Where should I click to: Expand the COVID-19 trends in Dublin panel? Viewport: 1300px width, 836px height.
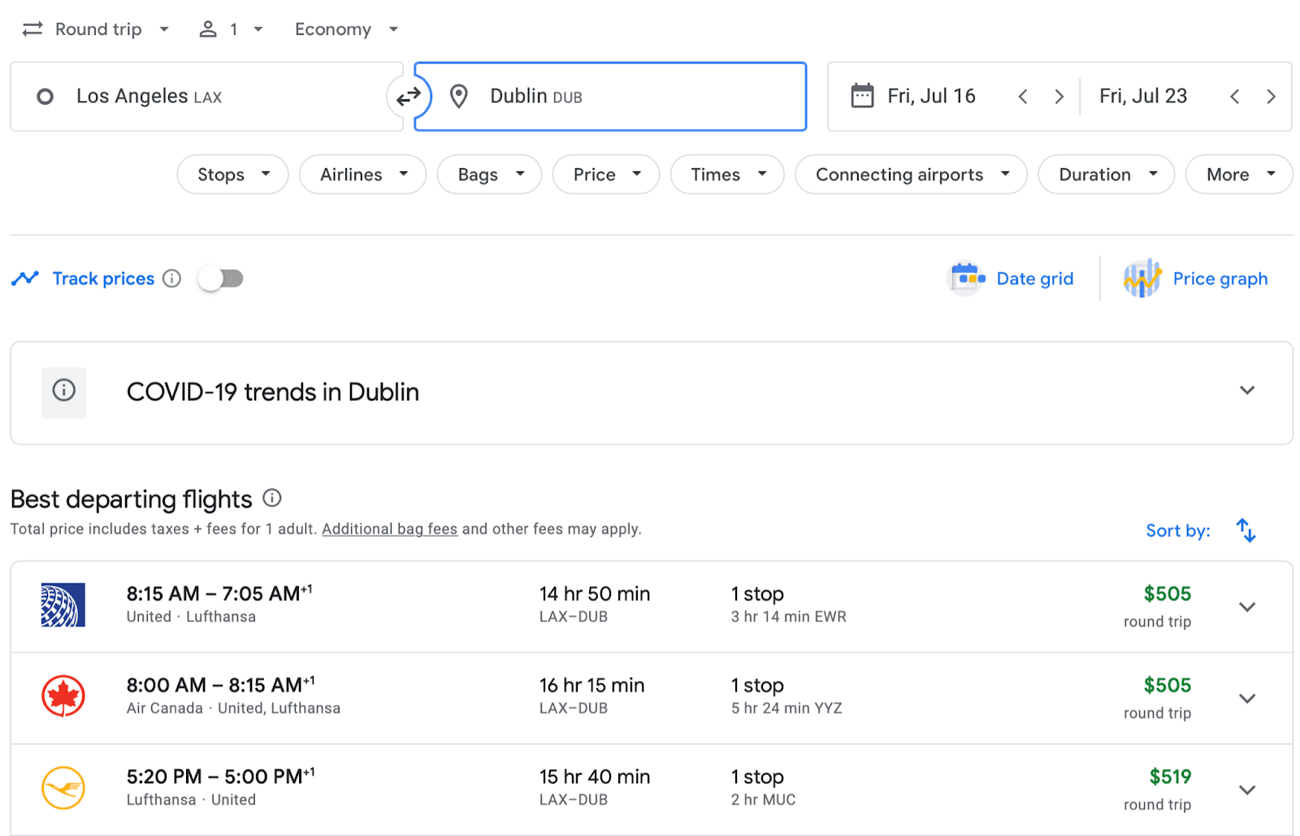[x=1246, y=391]
